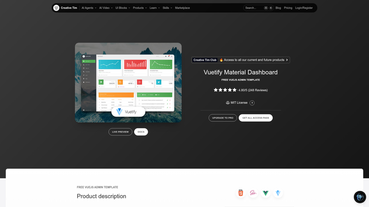This screenshot has width=369, height=207.
Task: Open the Sass technology icon
Action: coord(253,193)
